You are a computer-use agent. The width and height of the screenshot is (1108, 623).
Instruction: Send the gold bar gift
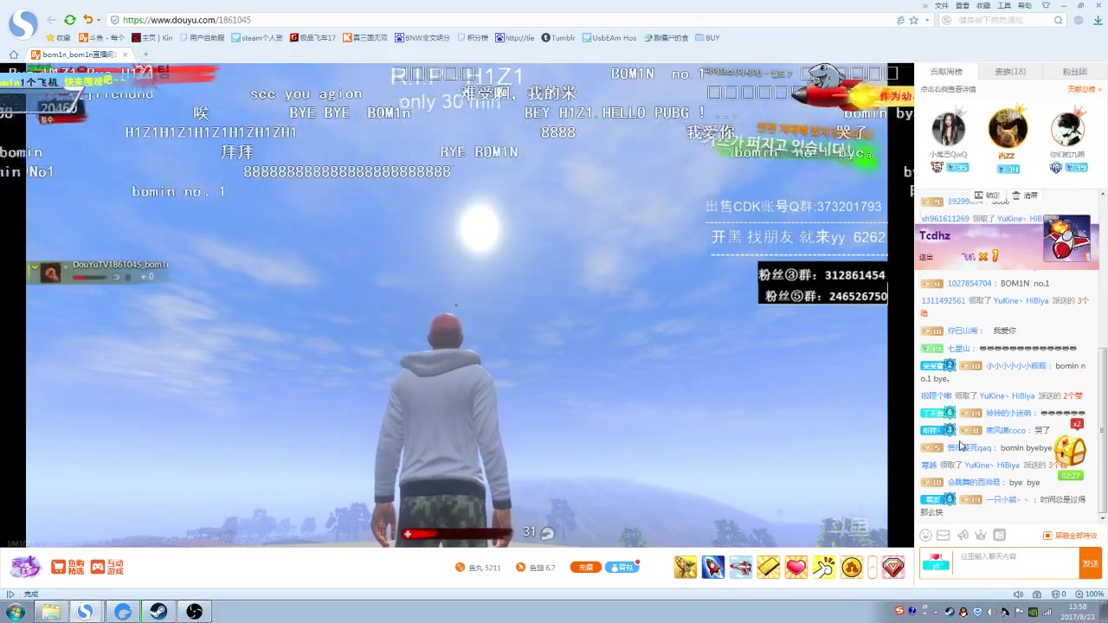(x=769, y=568)
